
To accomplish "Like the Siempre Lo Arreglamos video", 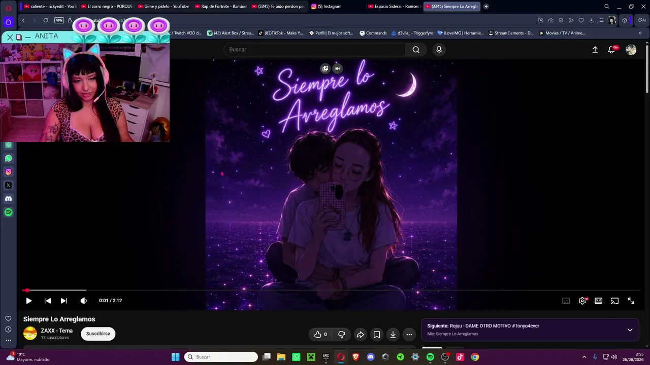I will coord(320,335).
